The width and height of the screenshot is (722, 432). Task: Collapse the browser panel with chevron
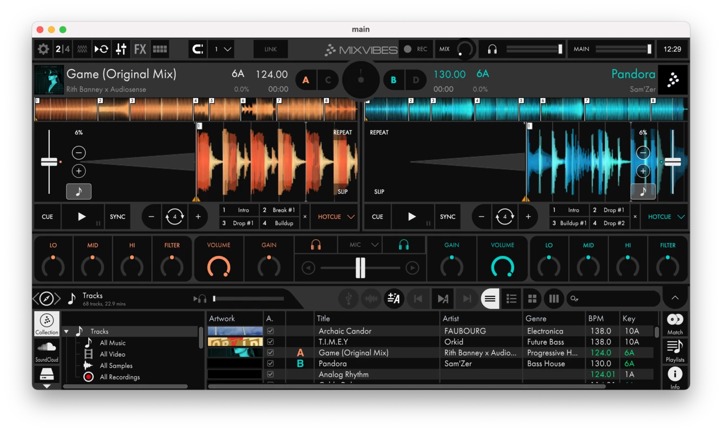pos(675,298)
